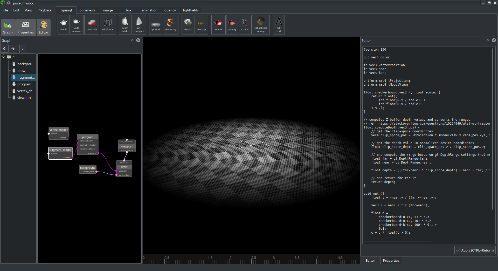Pick the phong teapot icon

pyautogui.click(x=232, y=25)
